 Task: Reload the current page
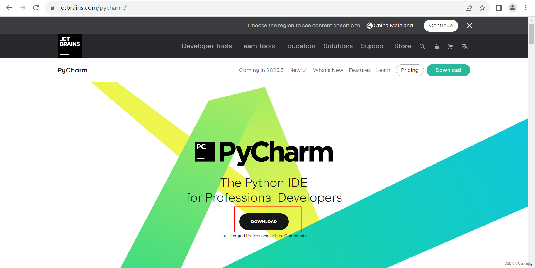tap(36, 7)
